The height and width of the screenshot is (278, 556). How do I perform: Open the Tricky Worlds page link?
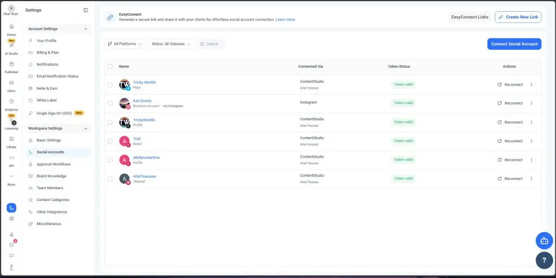pos(144,82)
